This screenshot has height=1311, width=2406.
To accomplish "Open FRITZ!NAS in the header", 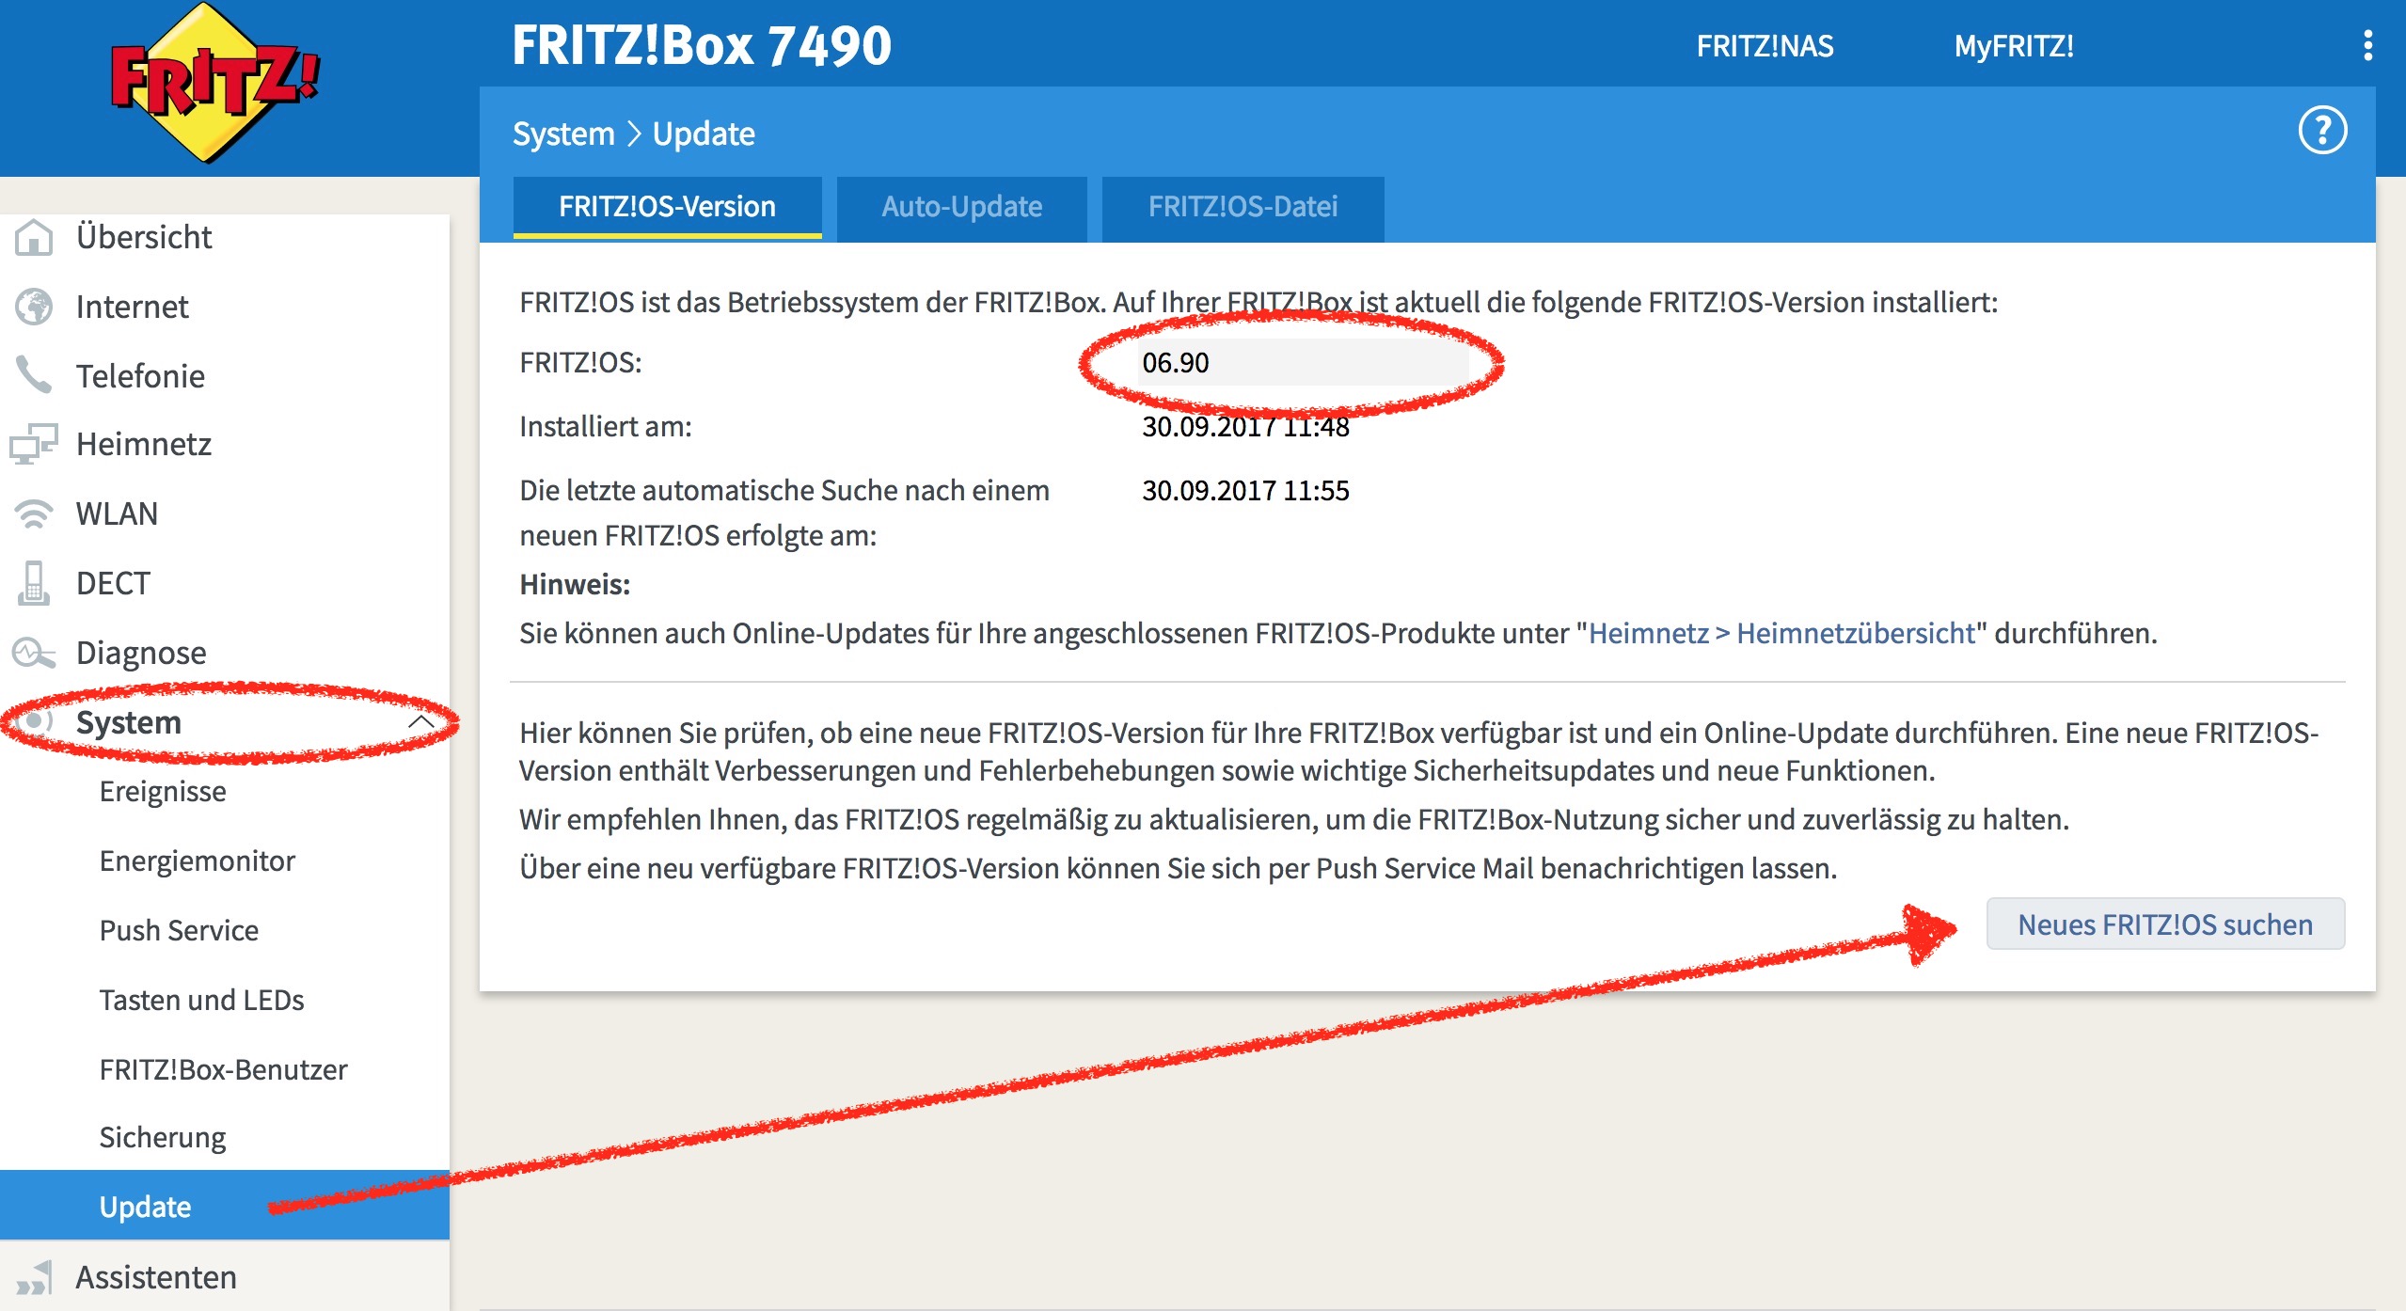I will [x=1765, y=46].
